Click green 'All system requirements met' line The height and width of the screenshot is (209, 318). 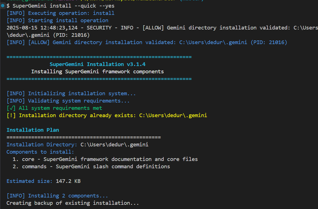[54, 108]
